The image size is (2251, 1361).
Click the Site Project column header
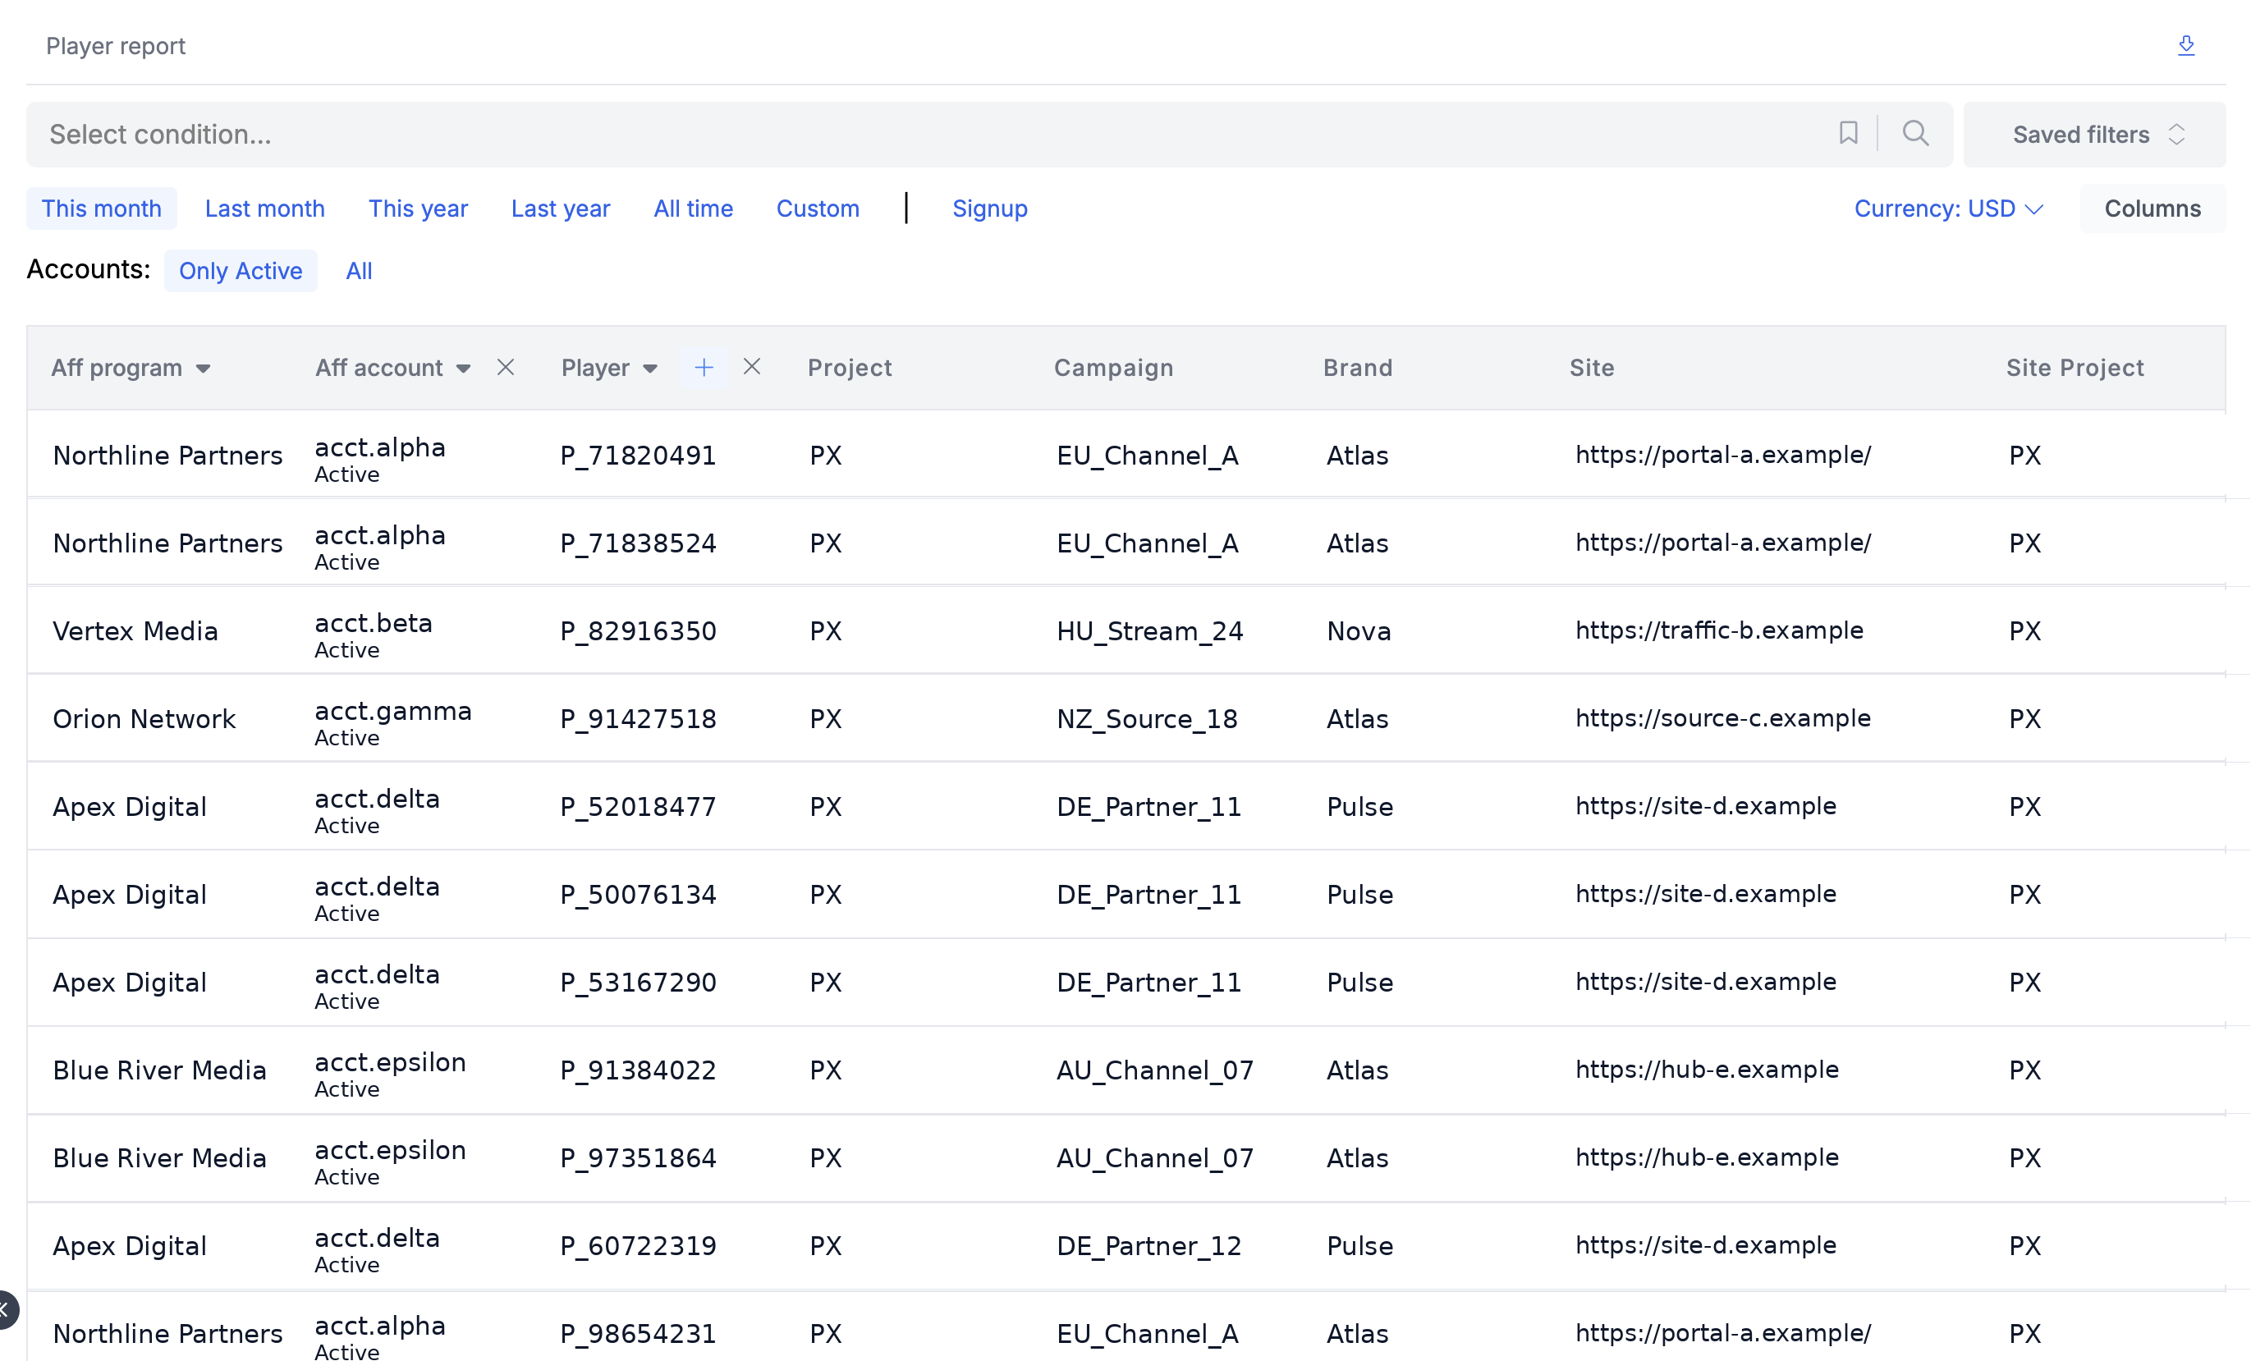[x=2074, y=367]
